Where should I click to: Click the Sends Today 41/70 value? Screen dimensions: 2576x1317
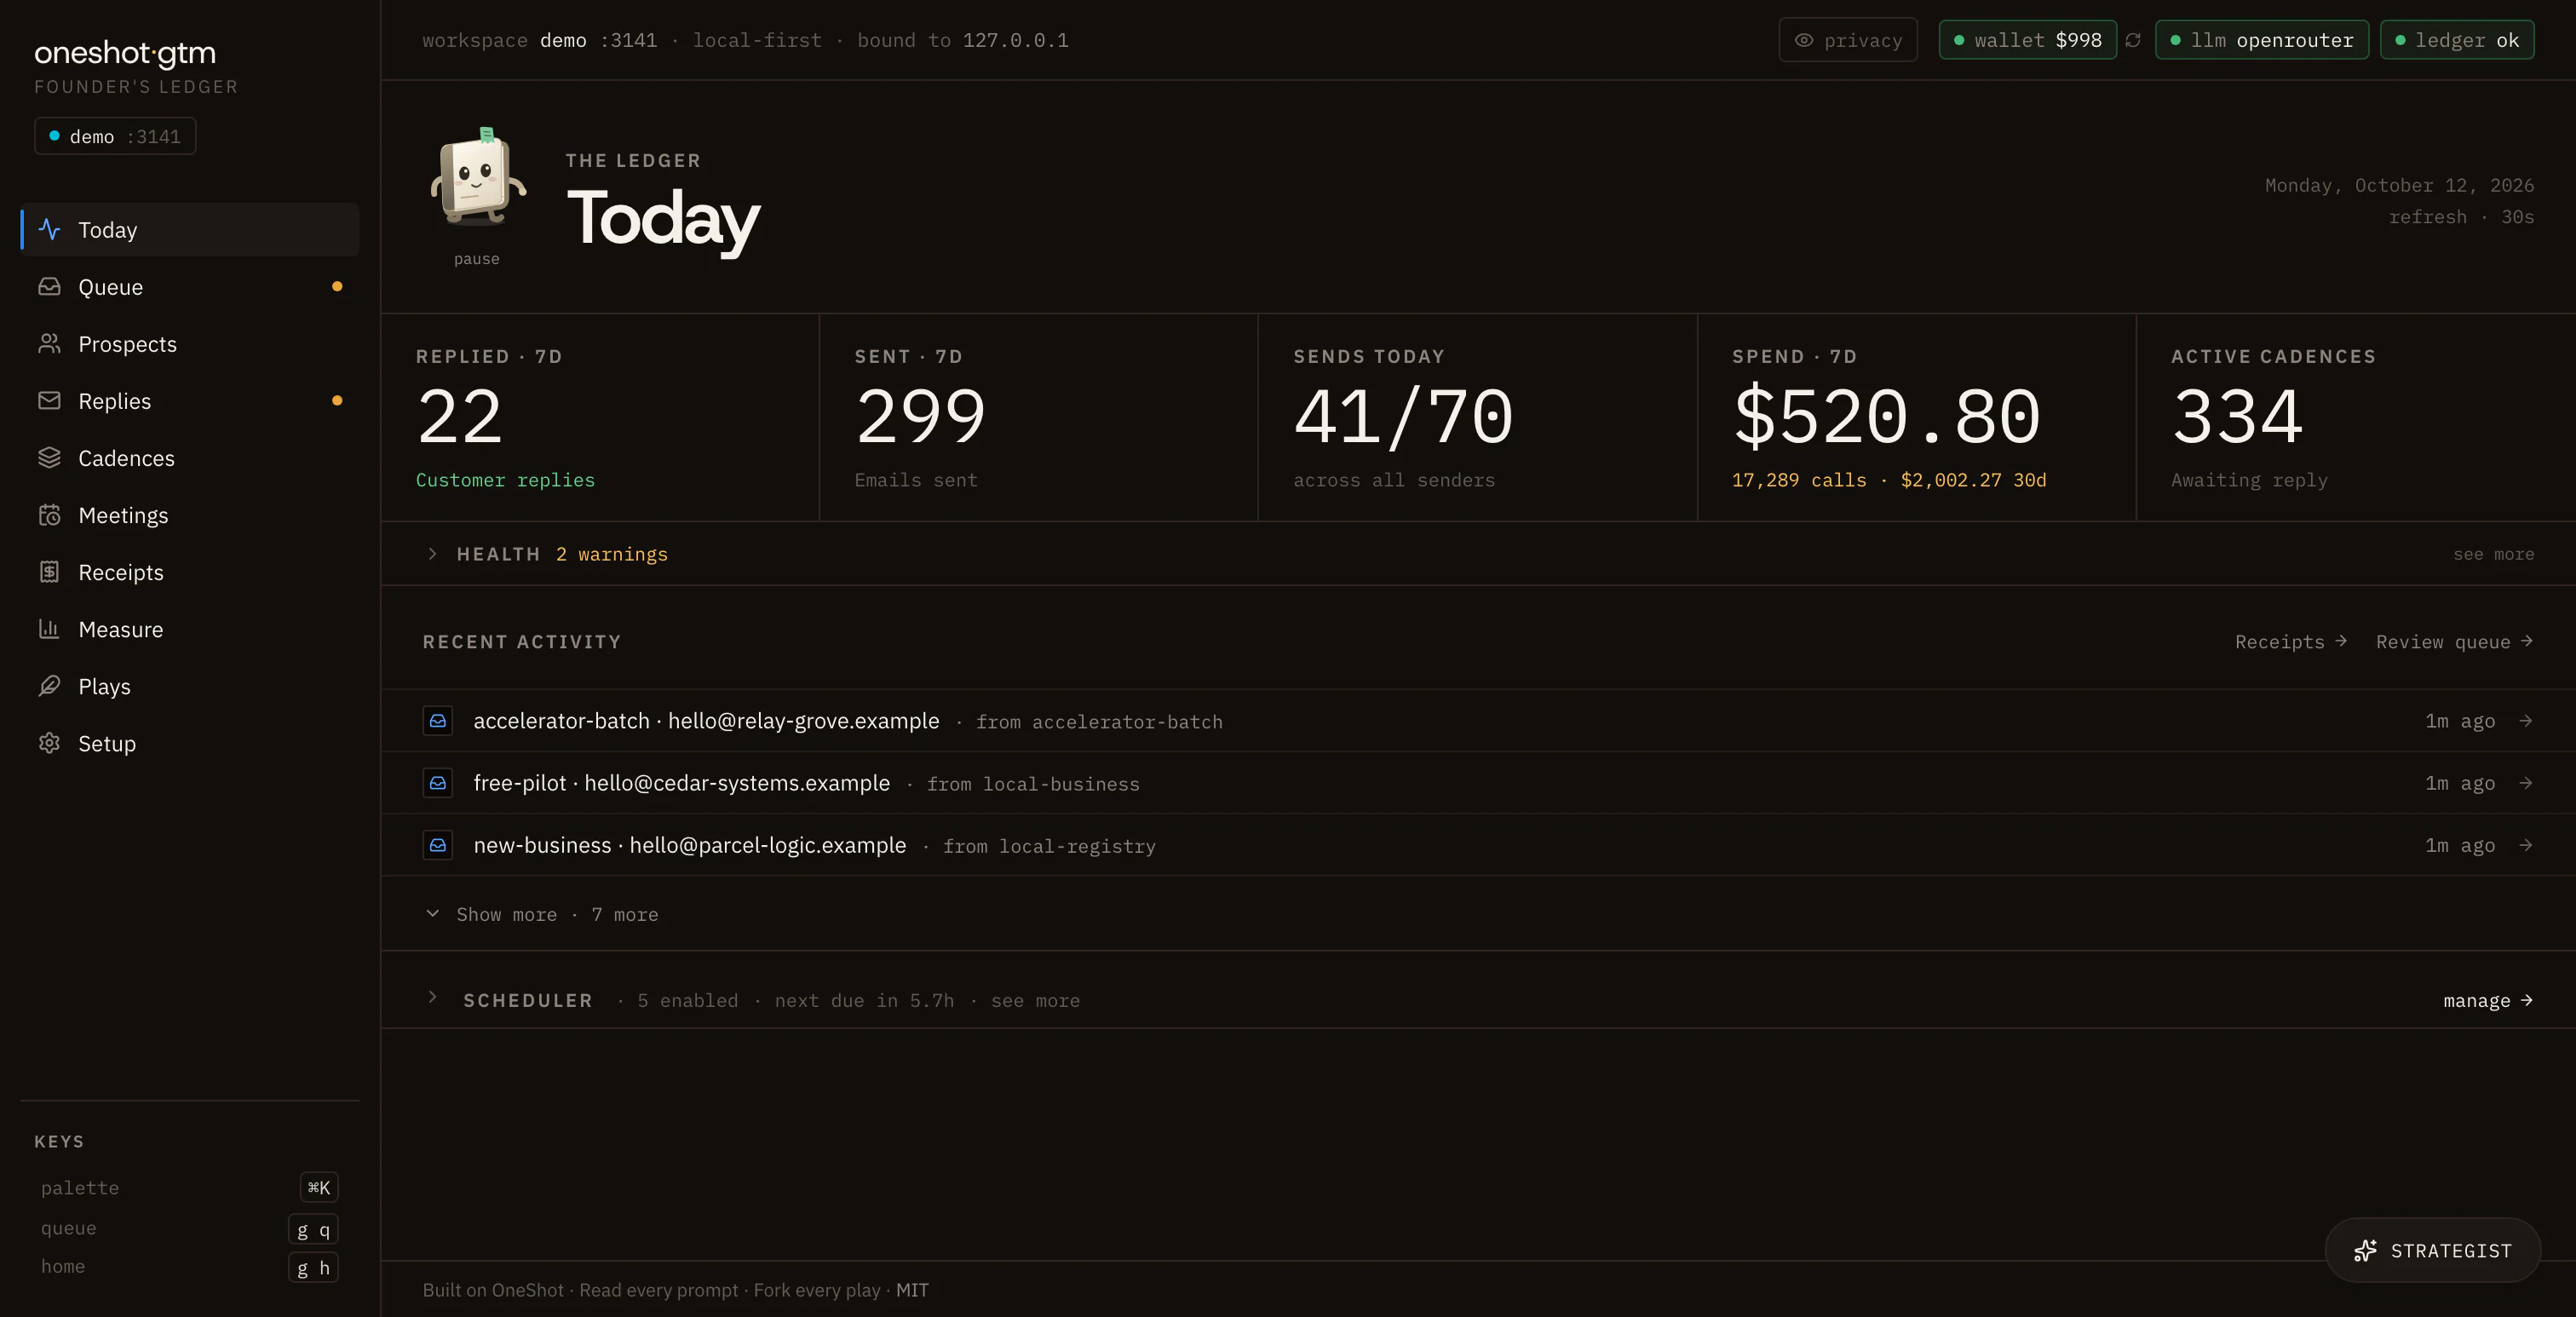pyautogui.click(x=1403, y=416)
